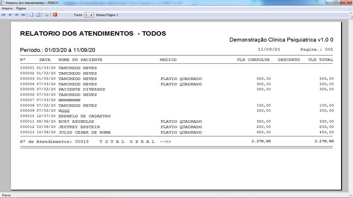Open the Arquivo menu

click(x=7, y=8)
